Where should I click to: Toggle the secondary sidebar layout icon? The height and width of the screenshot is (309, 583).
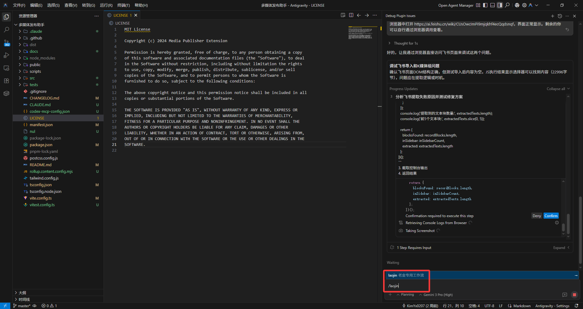point(500,5)
